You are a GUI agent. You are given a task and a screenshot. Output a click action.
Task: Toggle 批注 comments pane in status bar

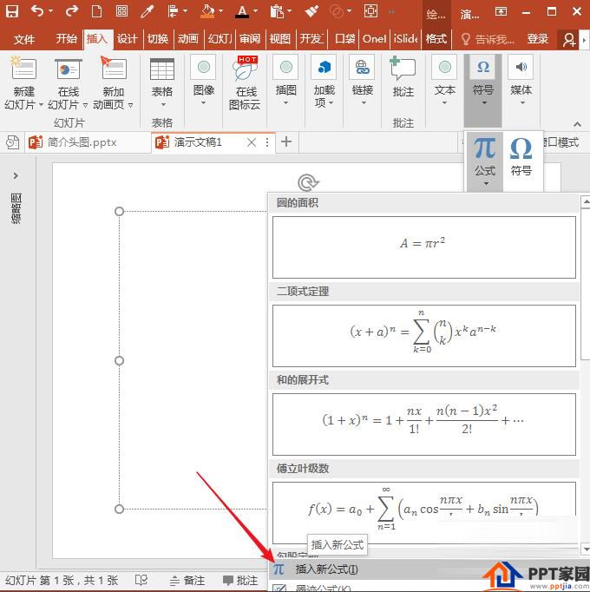[240, 581]
